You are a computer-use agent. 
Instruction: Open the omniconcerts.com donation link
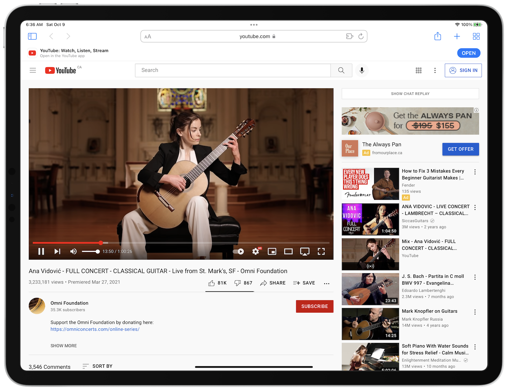[x=95, y=329]
